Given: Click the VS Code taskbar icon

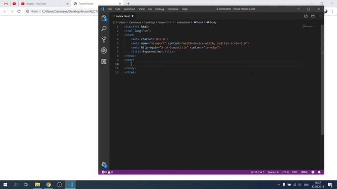Looking at the screenshot, I should [x=70, y=184].
